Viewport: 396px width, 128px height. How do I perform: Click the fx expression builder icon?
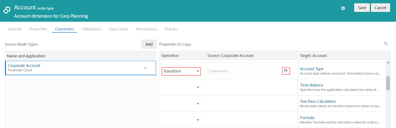286,71
